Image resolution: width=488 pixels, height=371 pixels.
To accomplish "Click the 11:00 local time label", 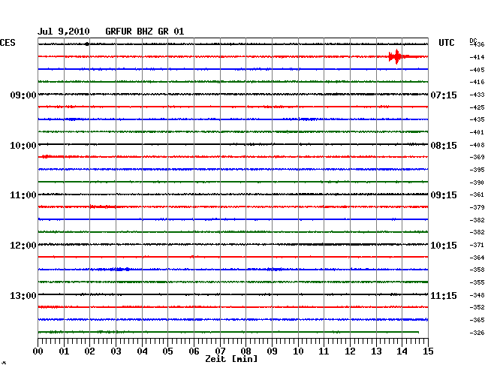I will click(23, 195).
